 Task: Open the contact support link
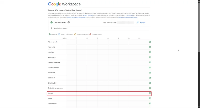pos(87,15)
